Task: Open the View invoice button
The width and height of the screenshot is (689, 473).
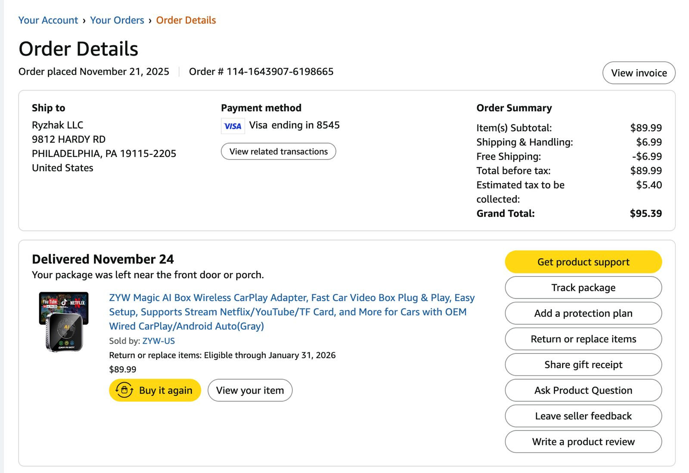Action: coord(639,73)
